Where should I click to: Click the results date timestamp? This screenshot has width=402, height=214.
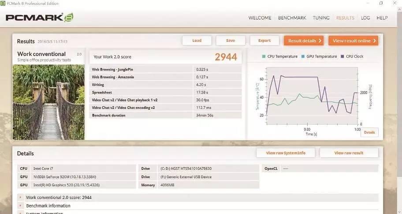pyautogui.click(x=52, y=41)
